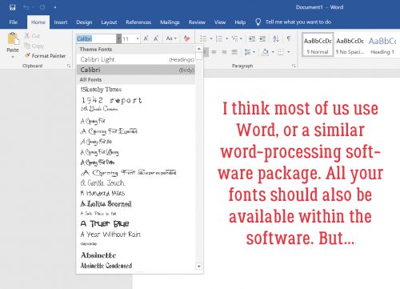The image size is (400, 289).
Task: Click the Copy button
Action: (34, 46)
